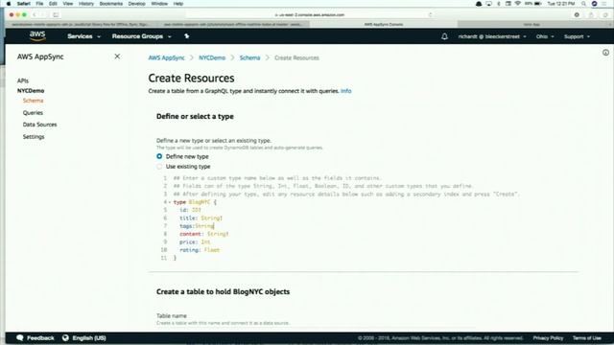Image resolution: width=614 pixels, height=345 pixels.
Task: Click the AWS AppSync breadcrumb link
Action: point(166,57)
